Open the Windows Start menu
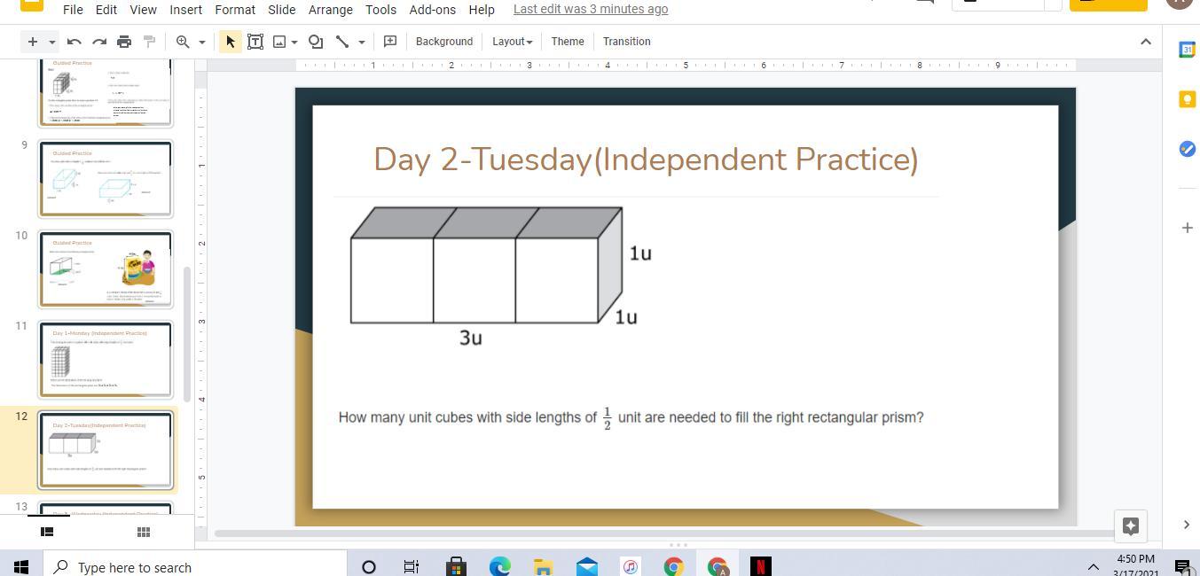1200x576 pixels. 20,567
